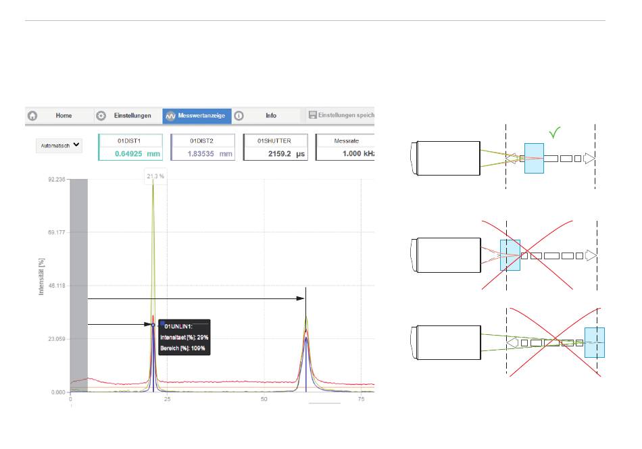Click the floppy disk save icon
This screenshot has width=642, height=449.
click(x=313, y=115)
